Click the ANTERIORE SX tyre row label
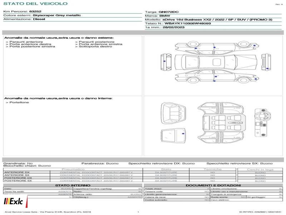The width and height of the screenshot is (286, 215). [17, 175]
